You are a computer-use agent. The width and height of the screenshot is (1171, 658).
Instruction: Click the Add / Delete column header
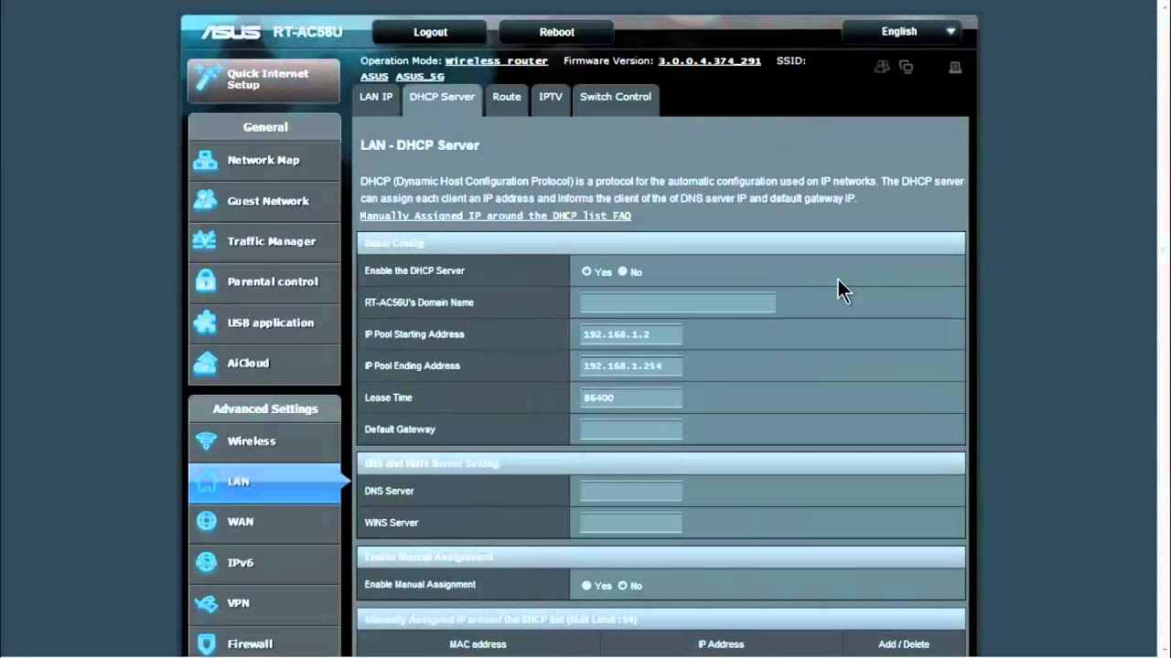pos(904,644)
